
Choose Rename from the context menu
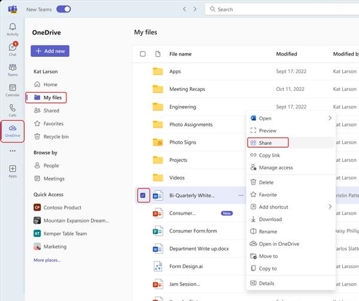point(290,232)
